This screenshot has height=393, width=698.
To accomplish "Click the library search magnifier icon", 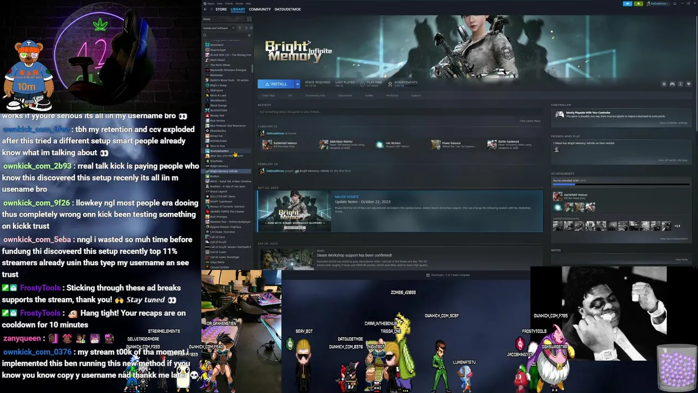I will tap(205, 35).
